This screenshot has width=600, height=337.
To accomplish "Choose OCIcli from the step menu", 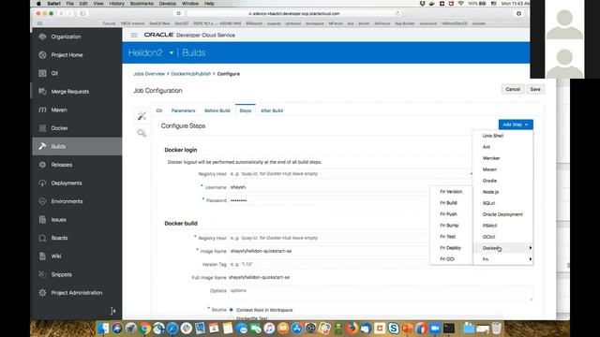I will pyautogui.click(x=502, y=237).
